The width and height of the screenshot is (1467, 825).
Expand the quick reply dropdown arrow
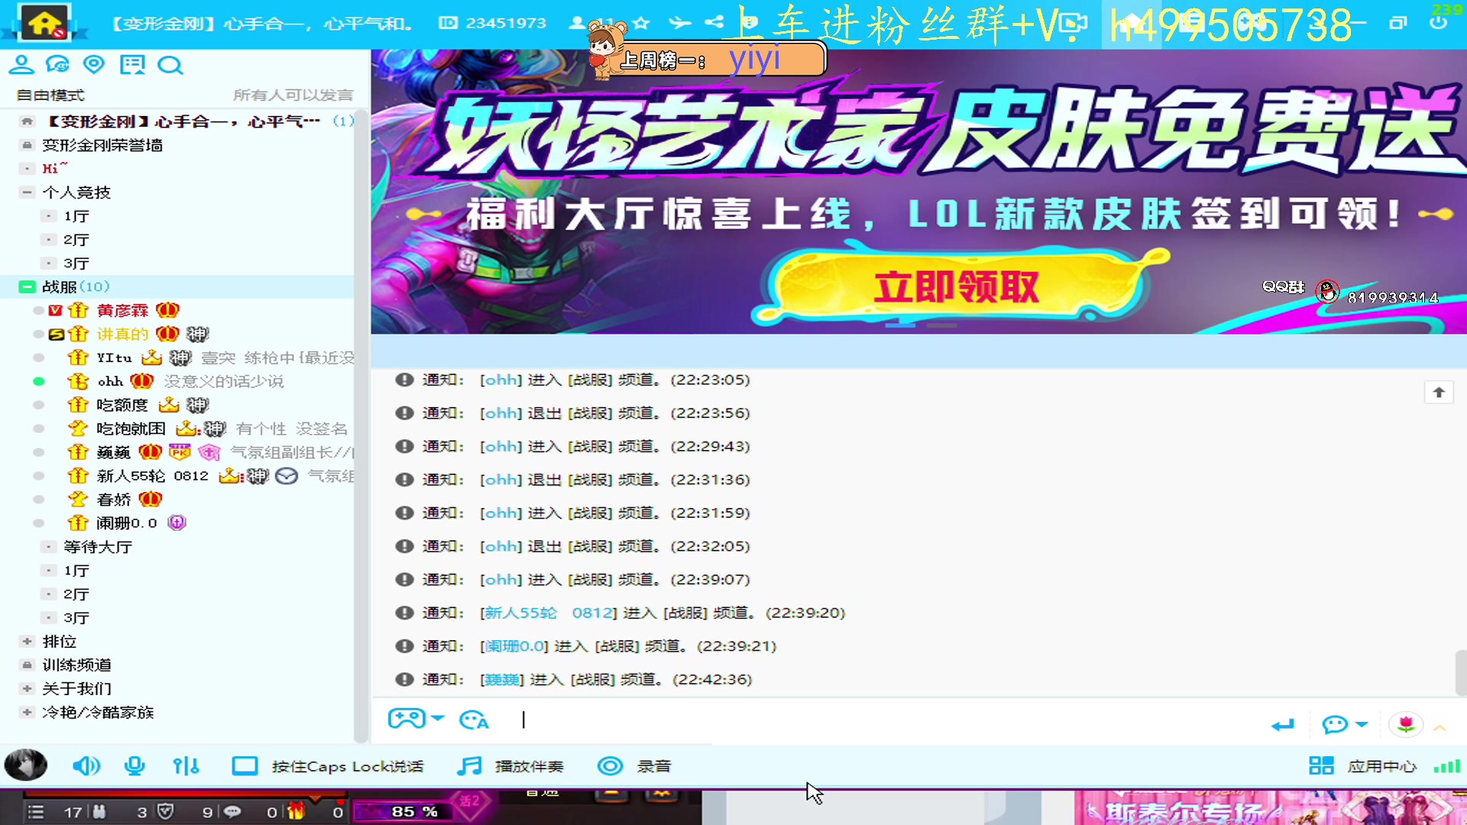(x=1362, y=724)
